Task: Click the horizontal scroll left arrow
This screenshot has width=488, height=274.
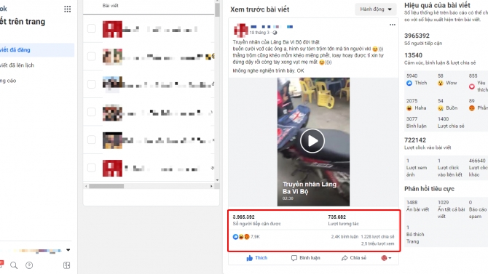Action: (x=86, y=186)
